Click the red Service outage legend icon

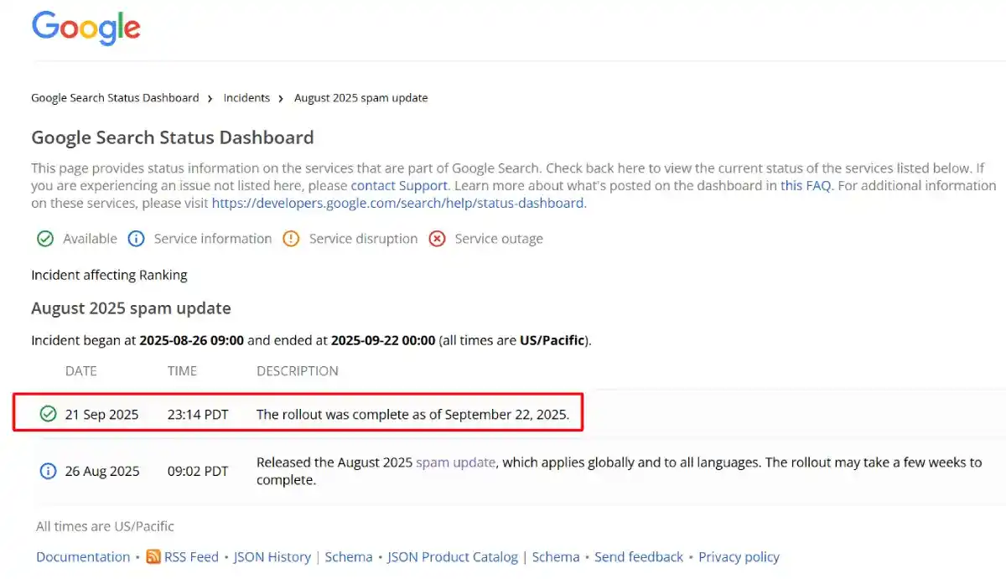click(x=437, y=239)
